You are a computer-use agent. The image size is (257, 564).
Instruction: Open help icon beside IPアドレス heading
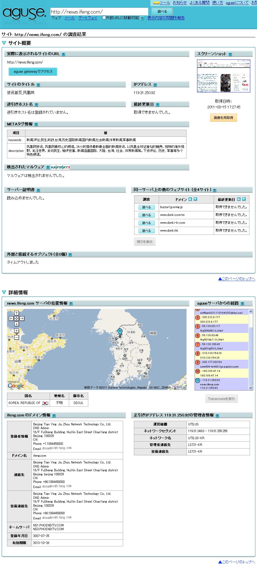tap(155, 85)
